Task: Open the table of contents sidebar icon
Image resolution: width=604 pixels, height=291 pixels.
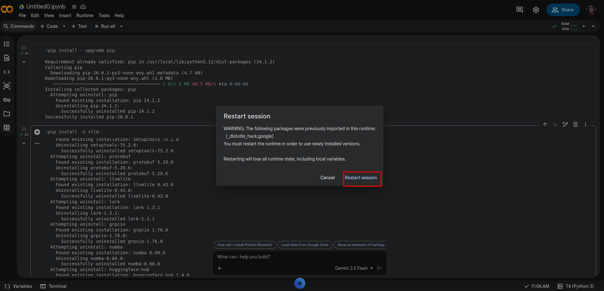Action: pyautogui.click(x=7, y=44)
